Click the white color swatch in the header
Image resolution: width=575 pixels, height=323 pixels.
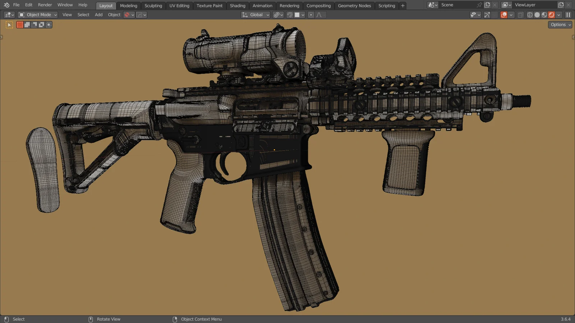click(297, 15)
